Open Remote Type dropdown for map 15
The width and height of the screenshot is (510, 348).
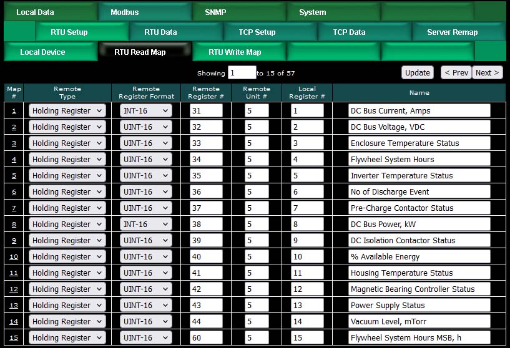point(67,338)
